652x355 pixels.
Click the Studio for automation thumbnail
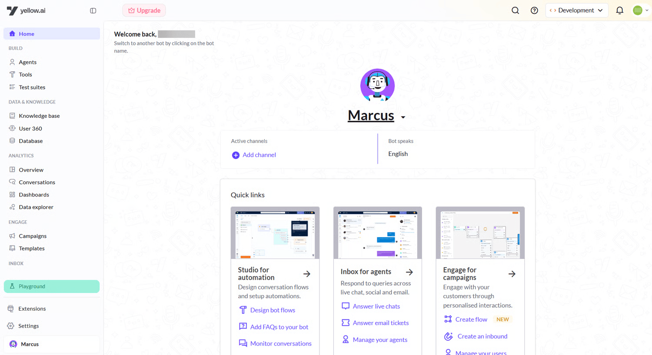(275, 233)
